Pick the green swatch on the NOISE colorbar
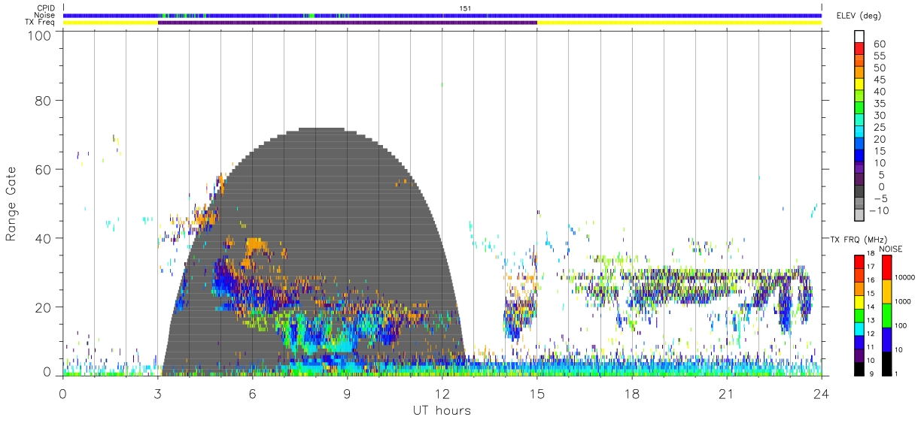Viewport: 924px width, 426px height. pyautogui.click(x=886, y=315)
